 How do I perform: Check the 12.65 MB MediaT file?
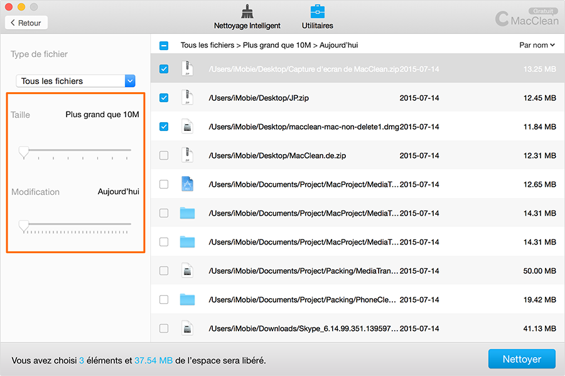pos(164,184)
